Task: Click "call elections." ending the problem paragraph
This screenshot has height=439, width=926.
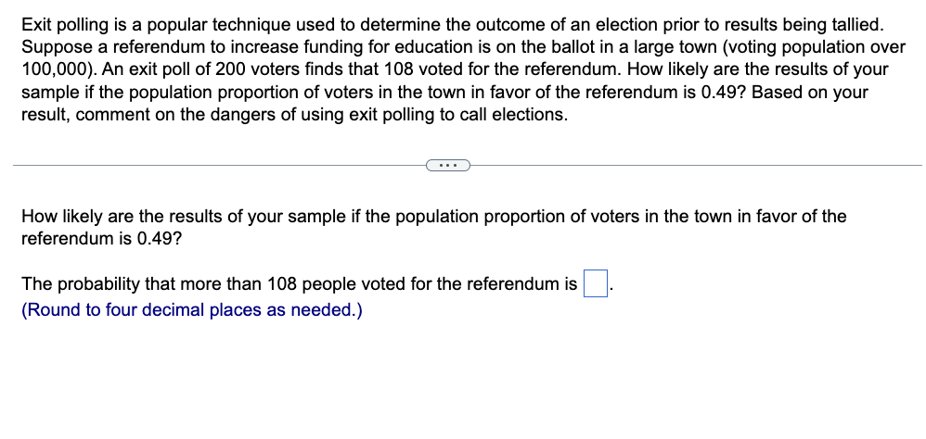Action: tap(513, 114)
